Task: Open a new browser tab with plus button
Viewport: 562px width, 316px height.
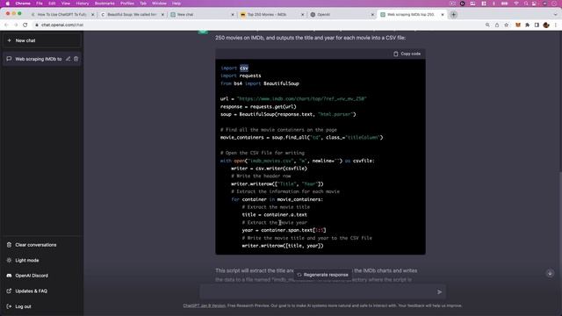Action: coord(453,15)
